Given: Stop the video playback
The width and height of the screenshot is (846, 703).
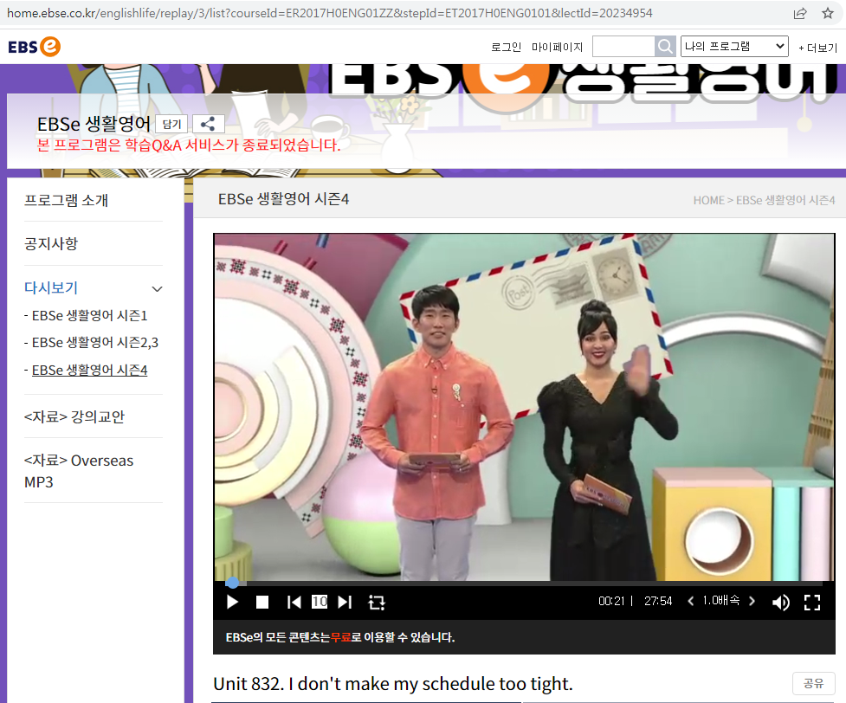Looking at the screenshot, I should click(262, 602).
